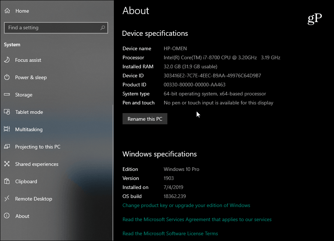Click the Power & sleep icon
The height and width of the screenshot is (241, 334).
7,77
